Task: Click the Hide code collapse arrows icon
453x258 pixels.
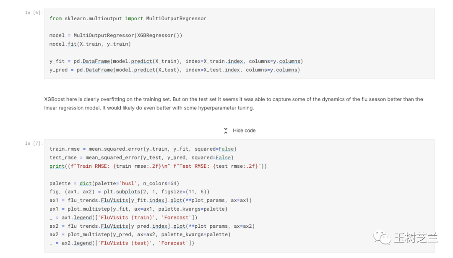Action: 226,130
